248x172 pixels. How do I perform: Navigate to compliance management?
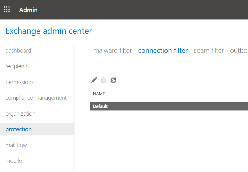pyautogui.click(x=36, y=98)
